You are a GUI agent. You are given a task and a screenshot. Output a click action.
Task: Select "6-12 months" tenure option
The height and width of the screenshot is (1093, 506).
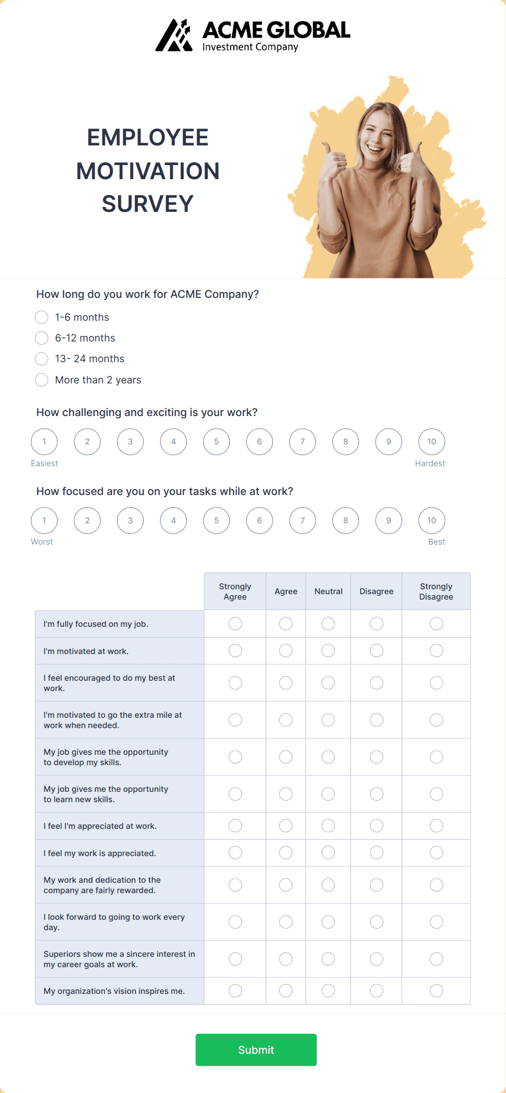[x=41, y=338]
